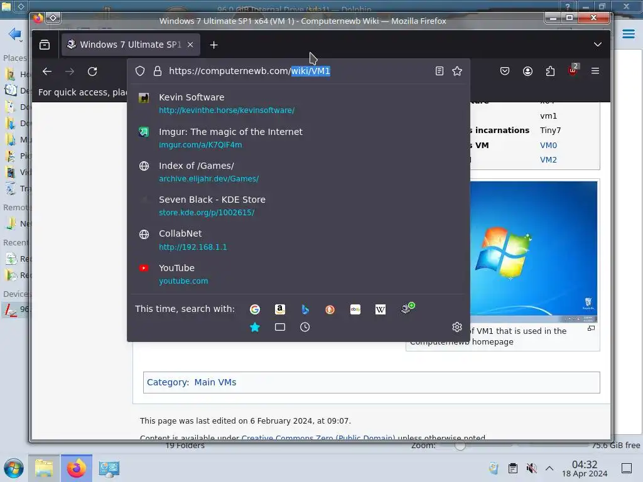Open the Extensions puzzle-piece menu

550,71
